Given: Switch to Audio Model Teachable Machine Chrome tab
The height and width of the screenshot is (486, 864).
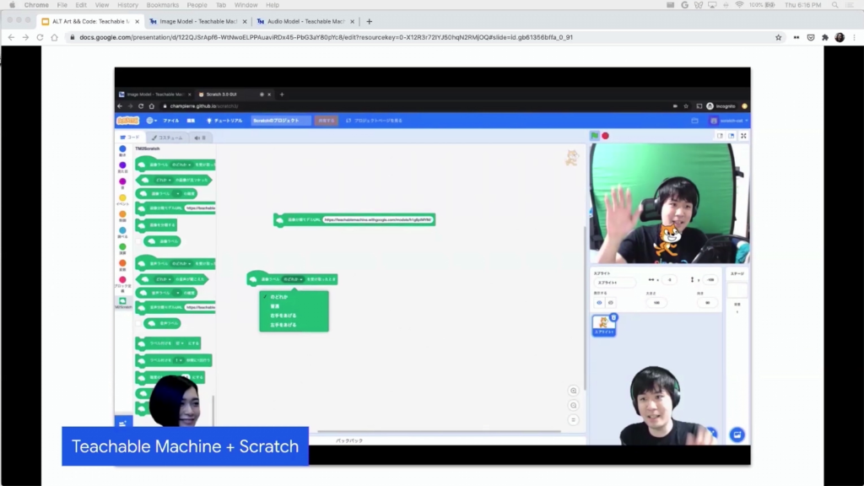Looking at the screenshot, I should pos(305,21).
